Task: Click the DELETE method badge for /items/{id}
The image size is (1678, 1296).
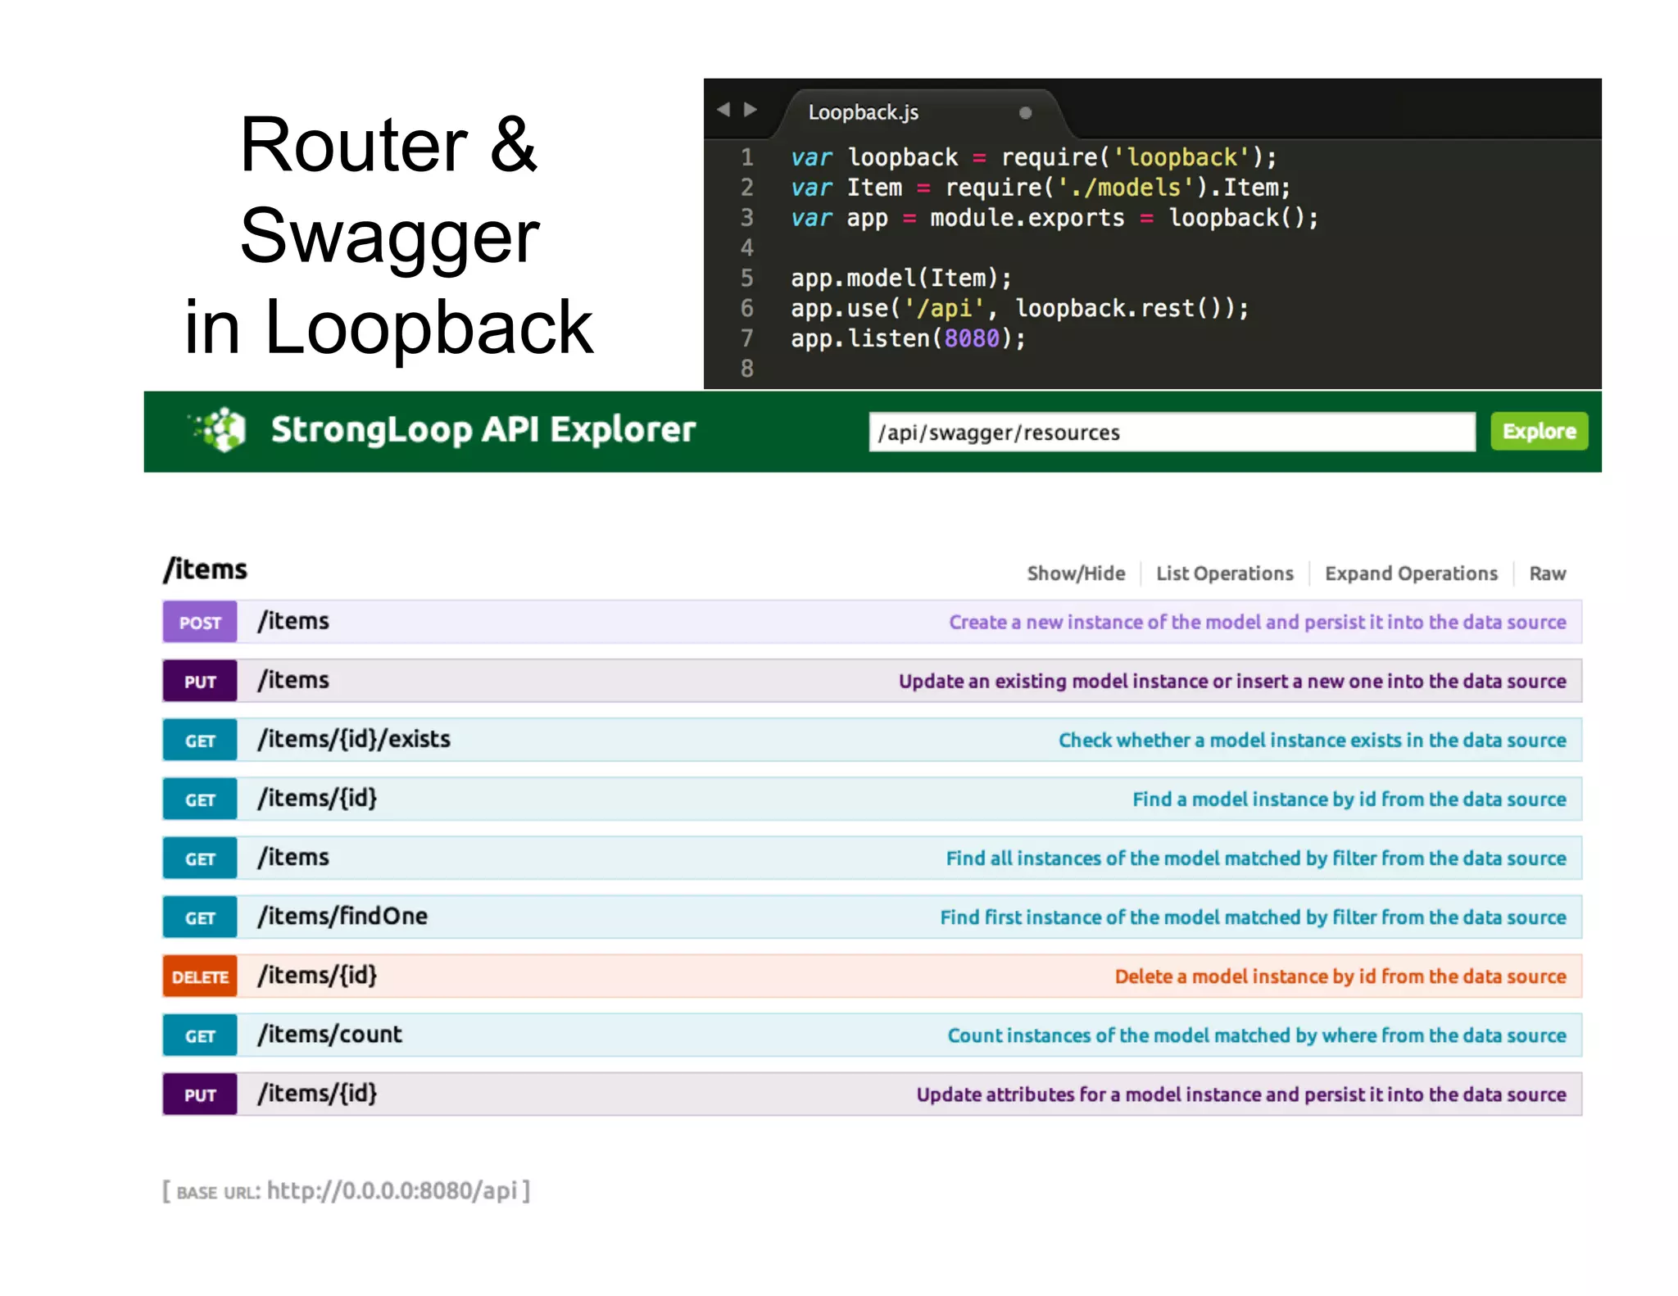Action: 200,977
